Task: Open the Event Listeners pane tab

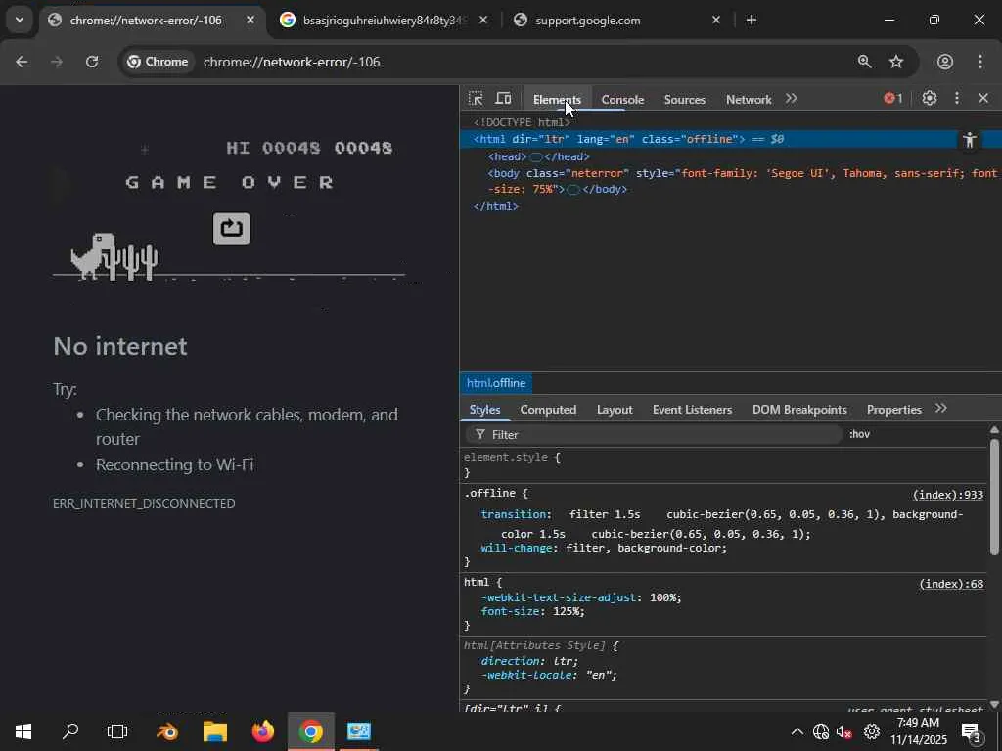Action: click(x=692, y=410)
